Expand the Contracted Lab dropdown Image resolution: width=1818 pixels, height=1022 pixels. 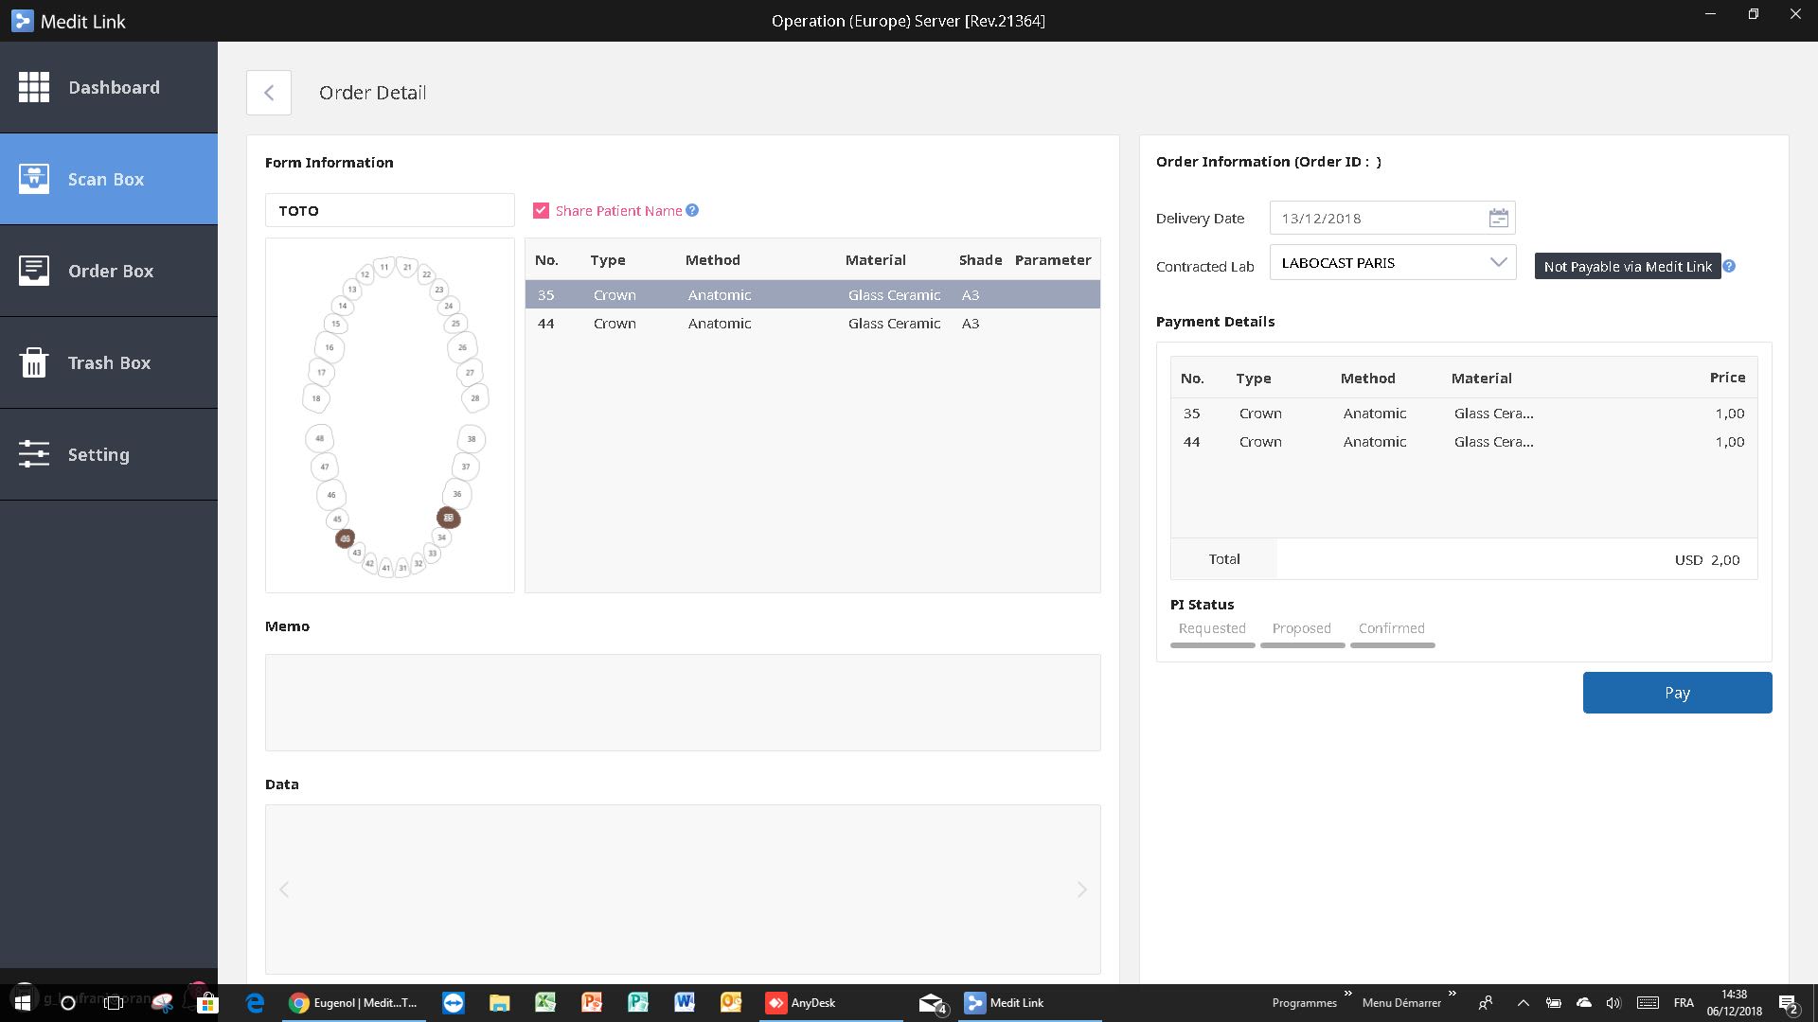[x=1497, y=263]
